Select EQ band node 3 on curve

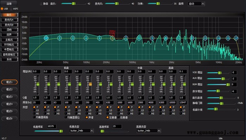pos(73,38)
